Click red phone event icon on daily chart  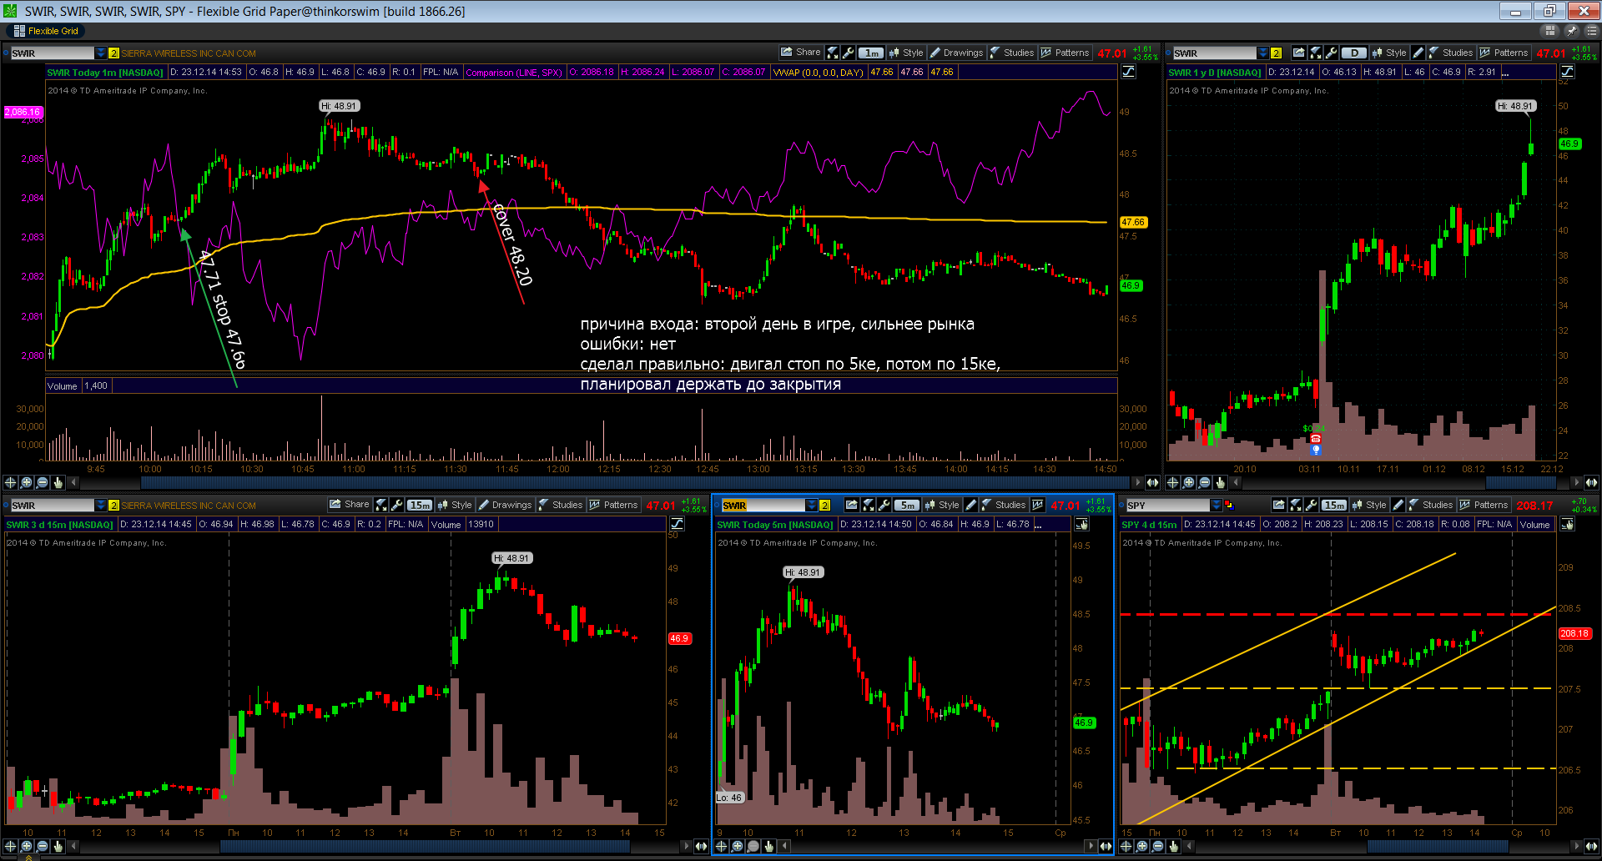pos(1316,439)
